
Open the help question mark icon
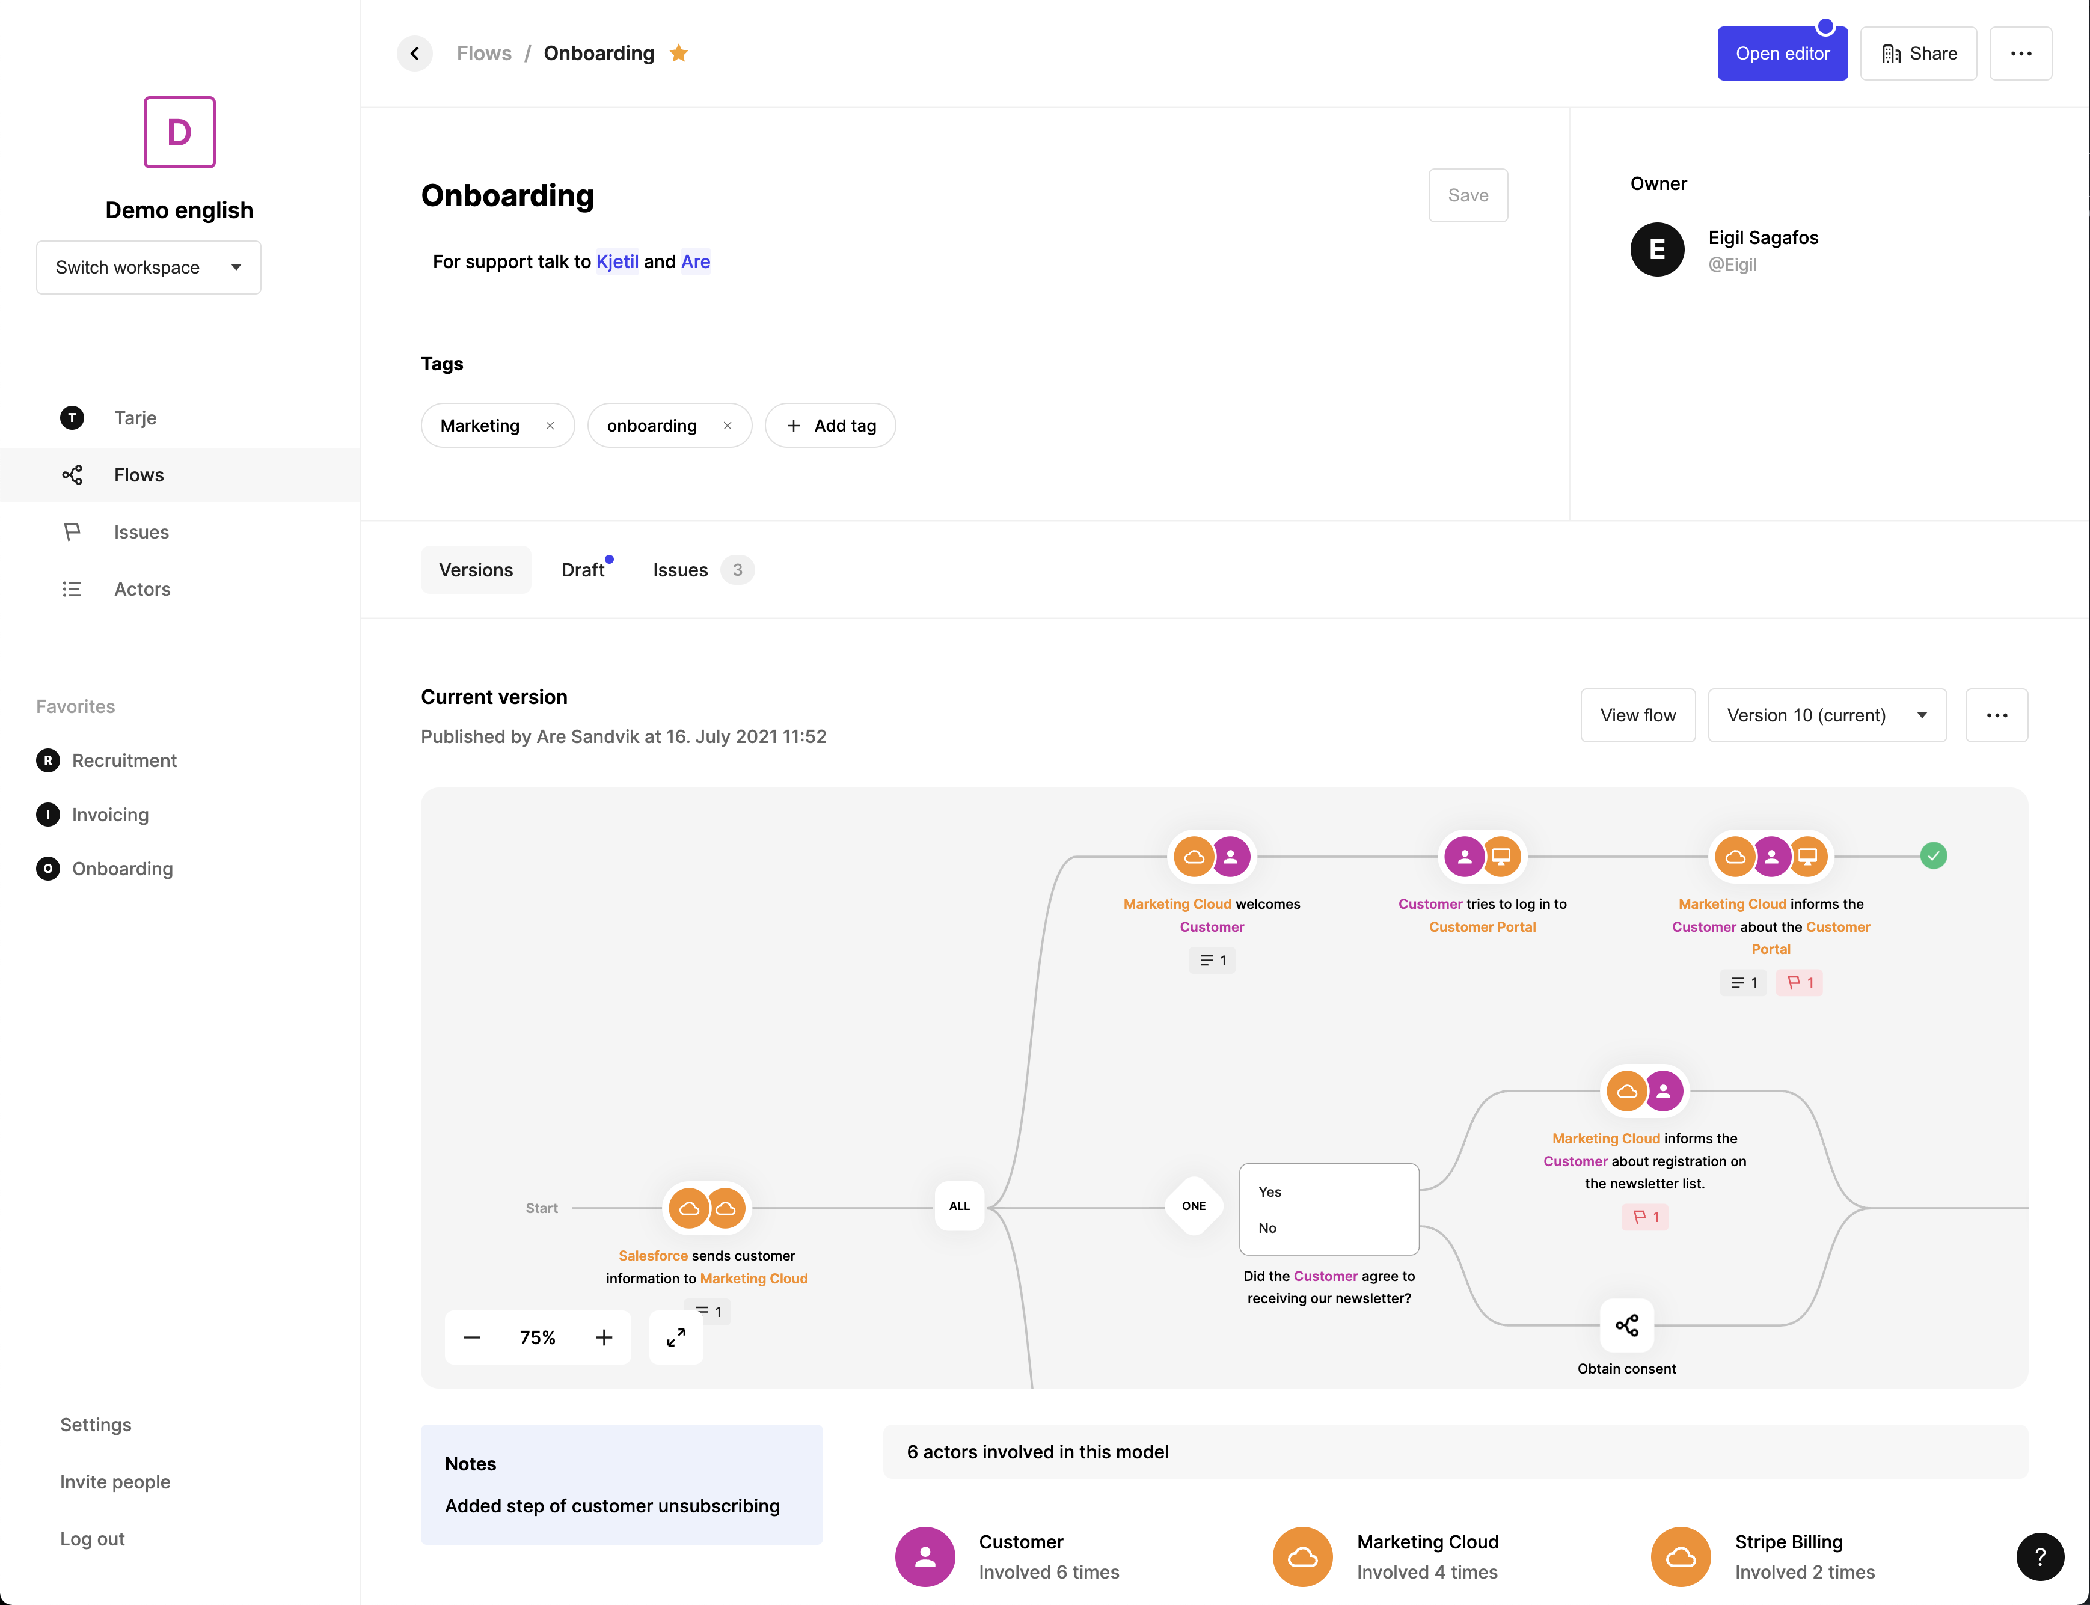tap(2041, 1556)
